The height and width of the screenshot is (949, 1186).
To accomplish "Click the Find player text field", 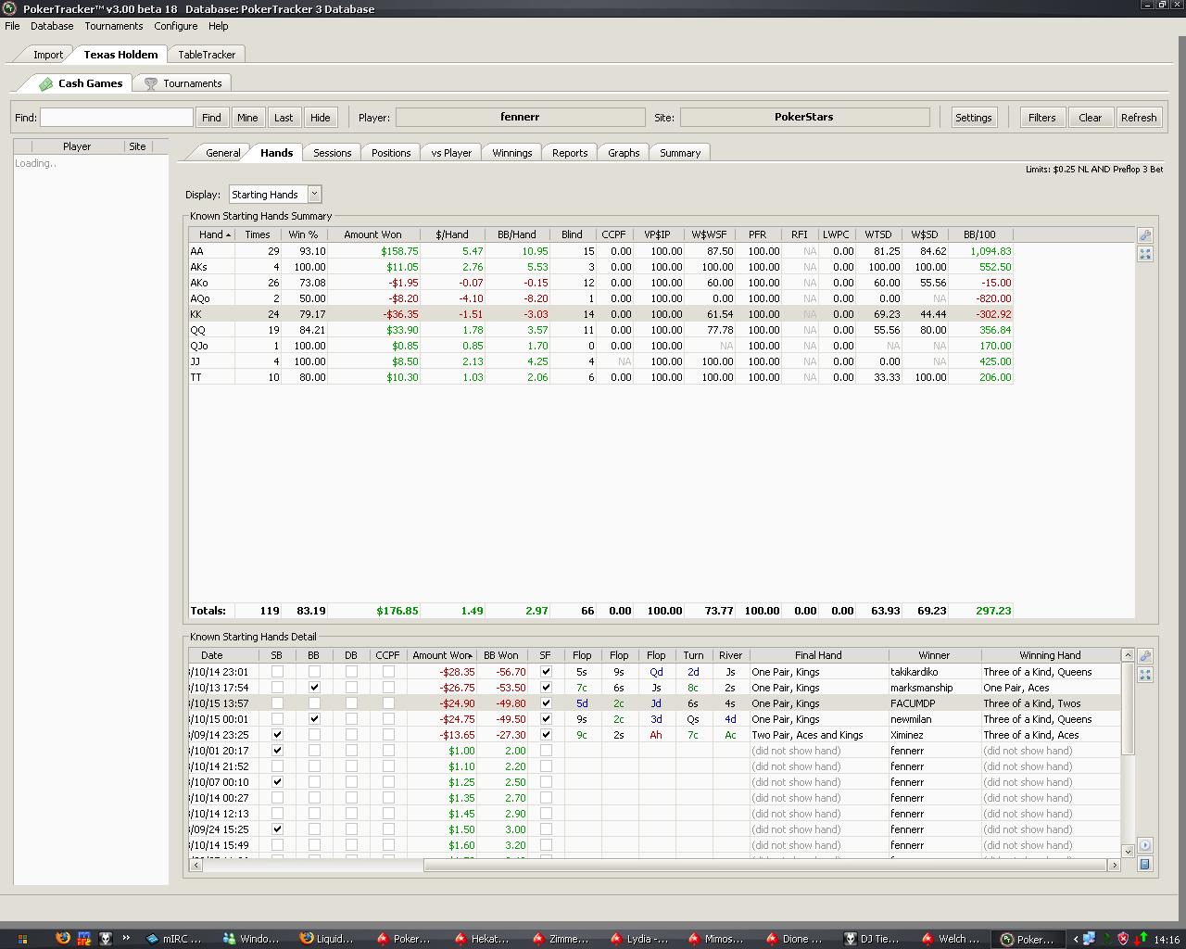I will [x=117, y=118].
